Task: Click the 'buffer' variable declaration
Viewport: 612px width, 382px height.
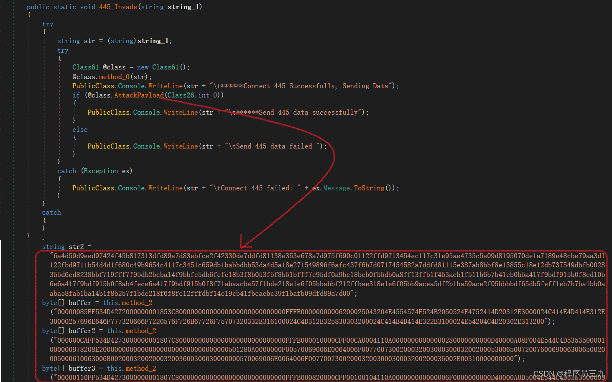Action: [80, 303]
